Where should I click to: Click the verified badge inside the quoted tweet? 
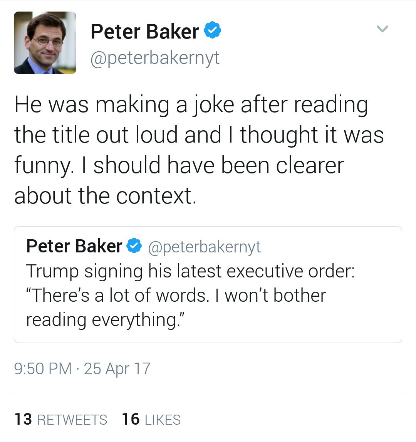[x=134, y=246]
